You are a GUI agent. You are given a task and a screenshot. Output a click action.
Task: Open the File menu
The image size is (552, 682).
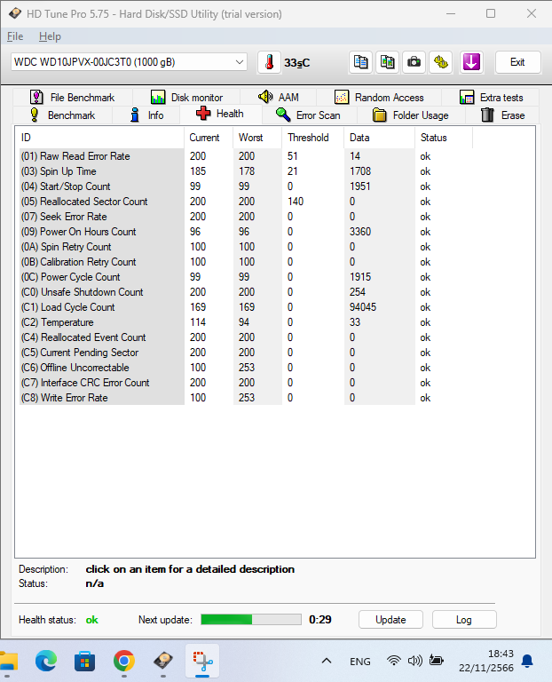(x=15, y=36)
